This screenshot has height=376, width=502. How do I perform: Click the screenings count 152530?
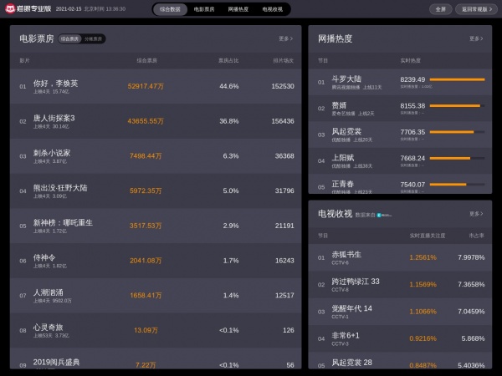tap(283, 86)
